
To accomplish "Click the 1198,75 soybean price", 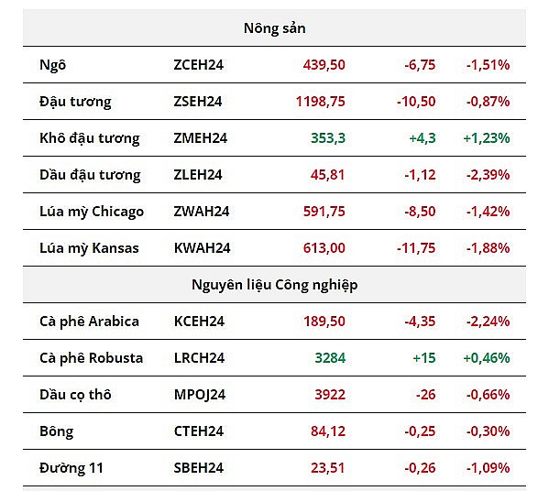I will (x=320, y=102).
